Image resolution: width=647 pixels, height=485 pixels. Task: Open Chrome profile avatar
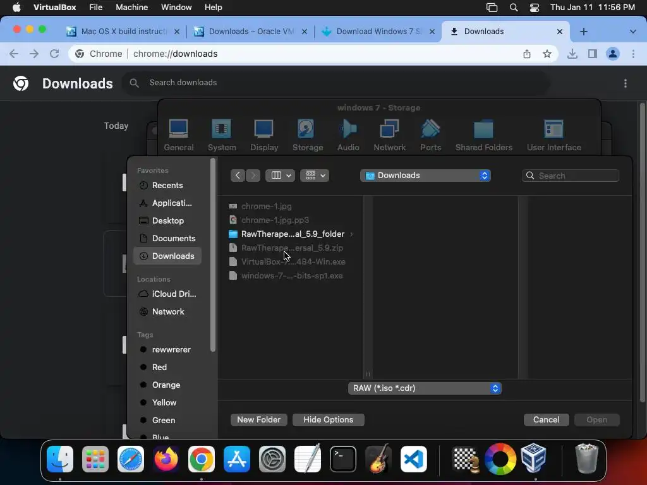[x=613, y=54]
